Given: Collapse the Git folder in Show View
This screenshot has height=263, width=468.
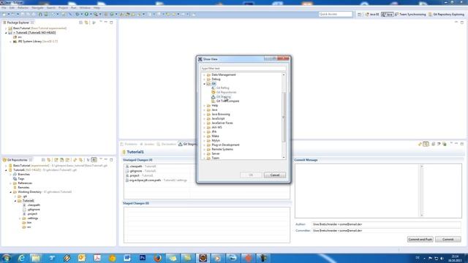Looking at the screenshot, I should click(x=205, y=84).
